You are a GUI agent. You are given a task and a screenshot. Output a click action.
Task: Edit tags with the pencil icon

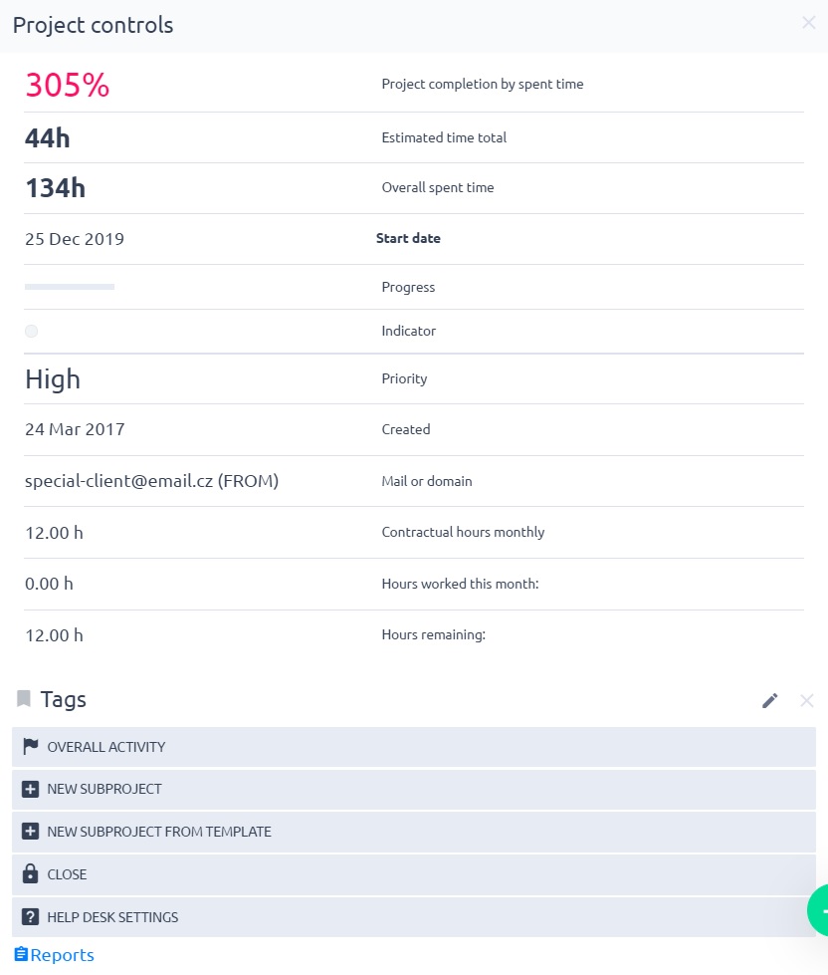point(769,701)
